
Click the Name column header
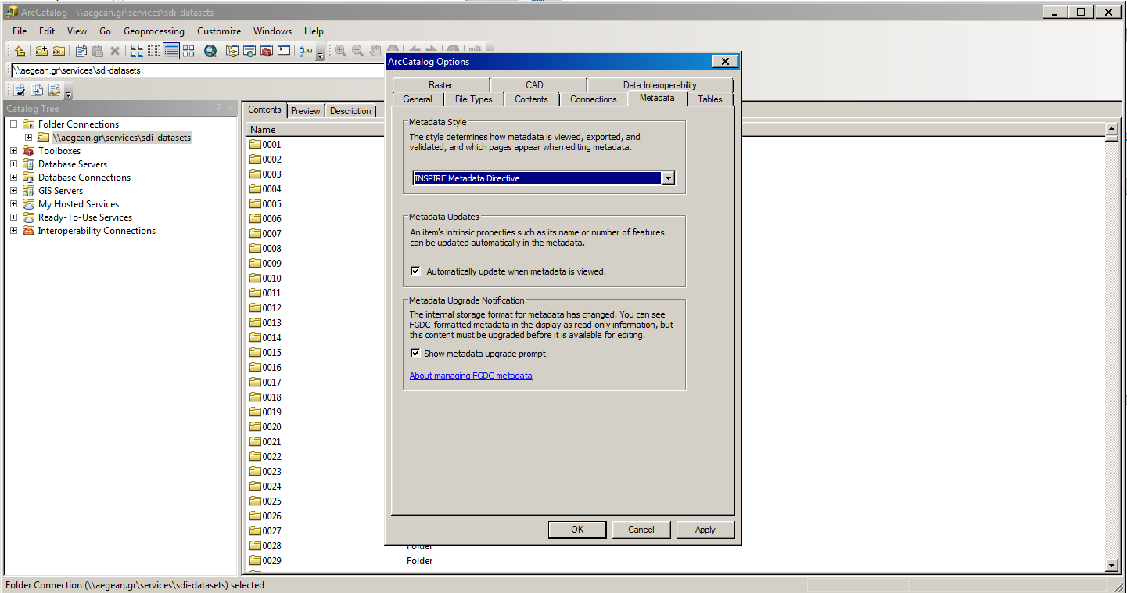325,130
